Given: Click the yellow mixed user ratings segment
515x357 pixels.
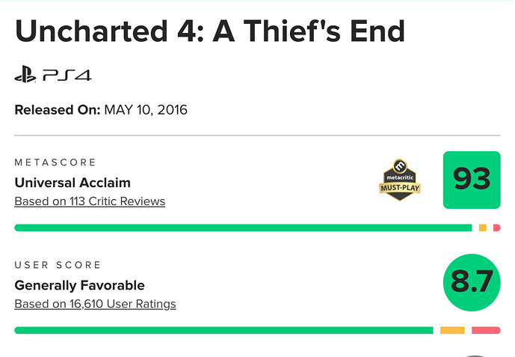Looking at the screenshot, I should point(452,330).
